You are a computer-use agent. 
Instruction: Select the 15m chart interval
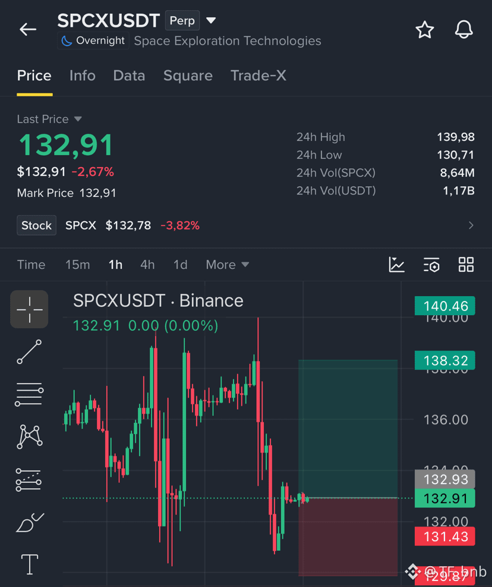[x=78, y=265]
